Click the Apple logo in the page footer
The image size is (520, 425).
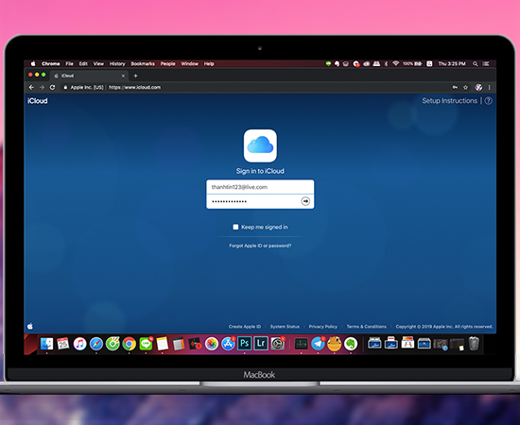point(30,326)
